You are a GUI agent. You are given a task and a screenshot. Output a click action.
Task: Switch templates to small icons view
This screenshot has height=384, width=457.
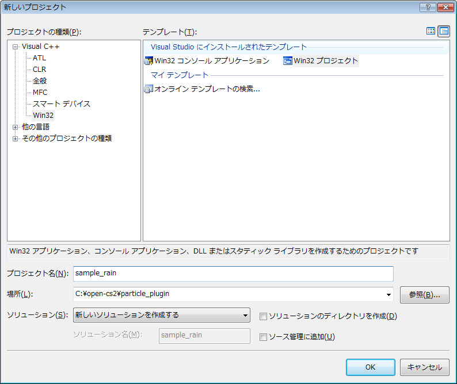pyautogui.click(x=444, y=31)
